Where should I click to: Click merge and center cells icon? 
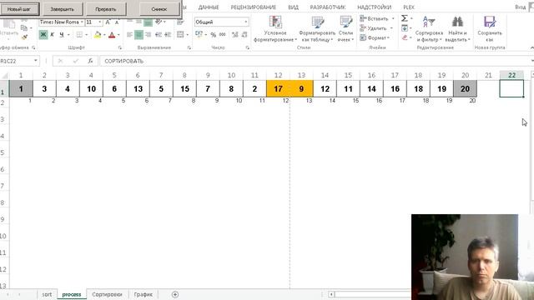pos(180,35)
